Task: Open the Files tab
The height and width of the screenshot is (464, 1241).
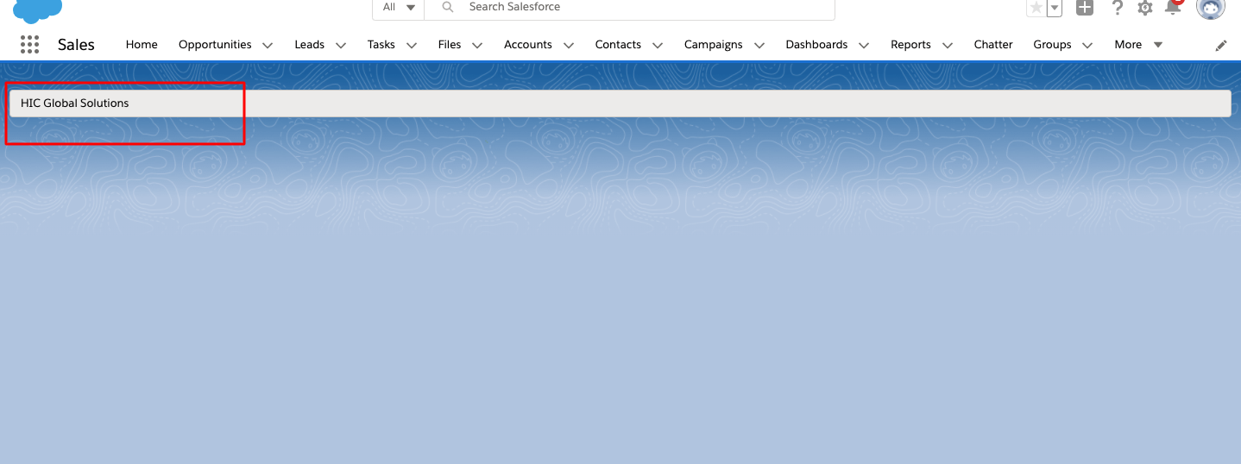Action: [450, 45]
